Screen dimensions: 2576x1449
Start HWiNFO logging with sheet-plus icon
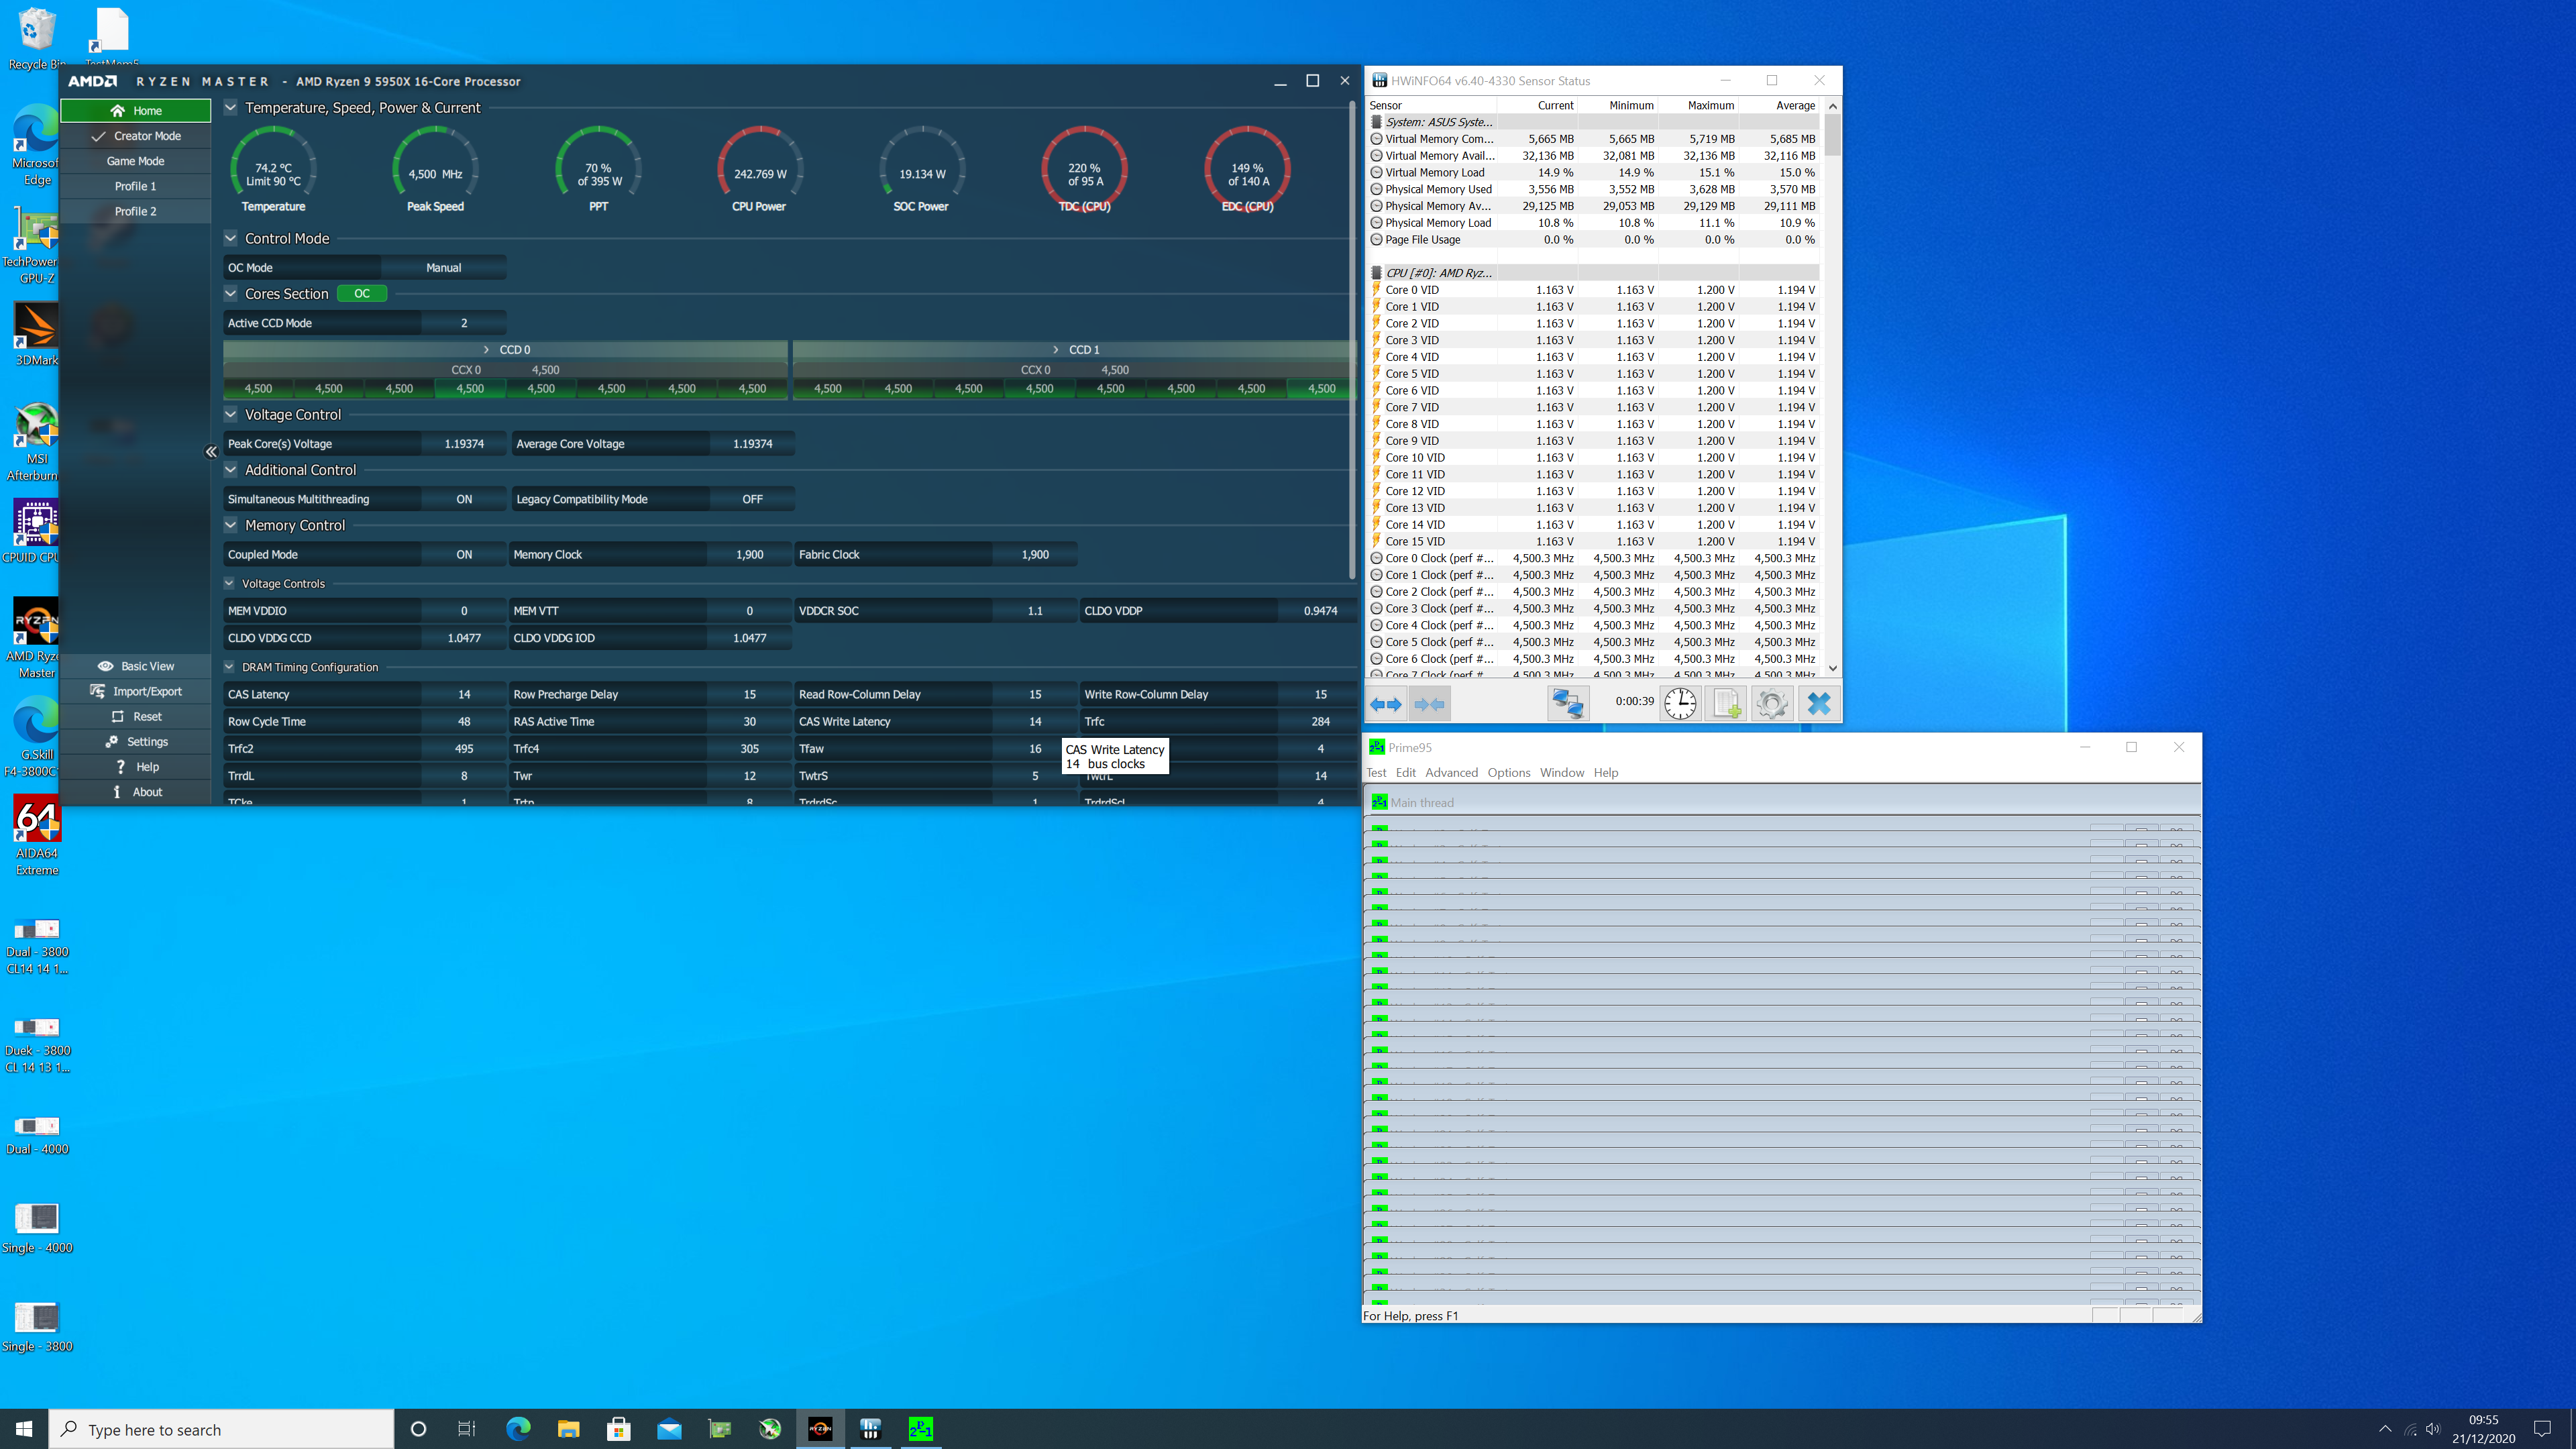[1726, 704]
